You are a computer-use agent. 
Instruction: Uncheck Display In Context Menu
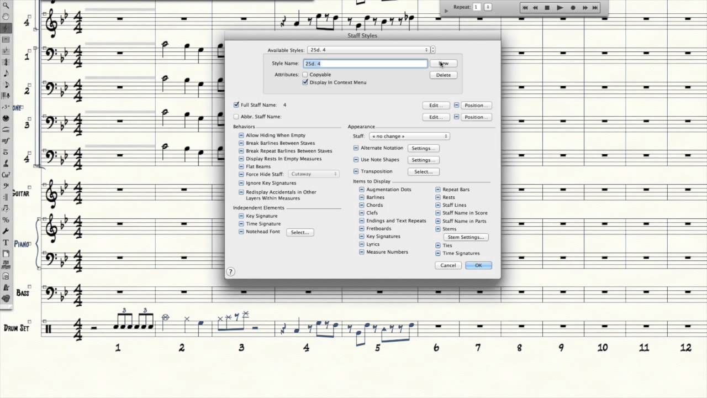point(305,82)
